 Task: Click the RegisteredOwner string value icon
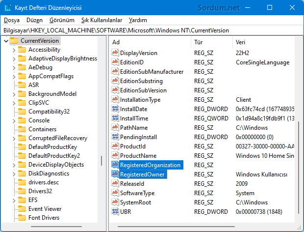tap(115, 174)
